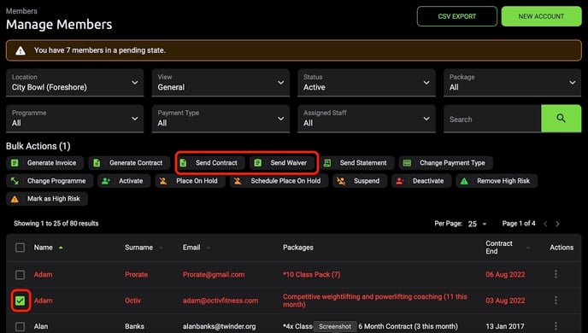Click sort arrow beside Surname header
This screenshot has width=588, height=333.
[161, 248]
